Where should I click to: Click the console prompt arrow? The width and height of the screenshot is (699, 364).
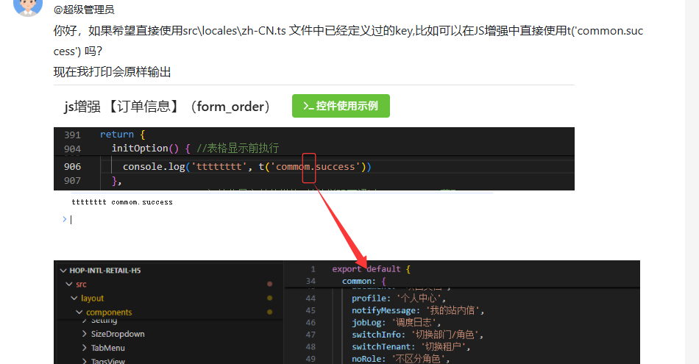click(65, 219)
